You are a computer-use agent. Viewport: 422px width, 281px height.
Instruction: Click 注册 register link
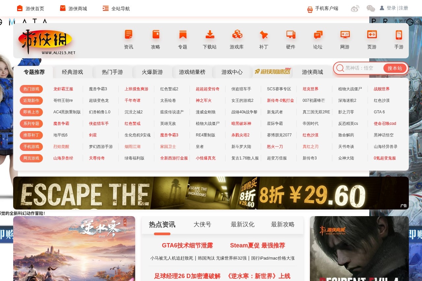[404, 8]
